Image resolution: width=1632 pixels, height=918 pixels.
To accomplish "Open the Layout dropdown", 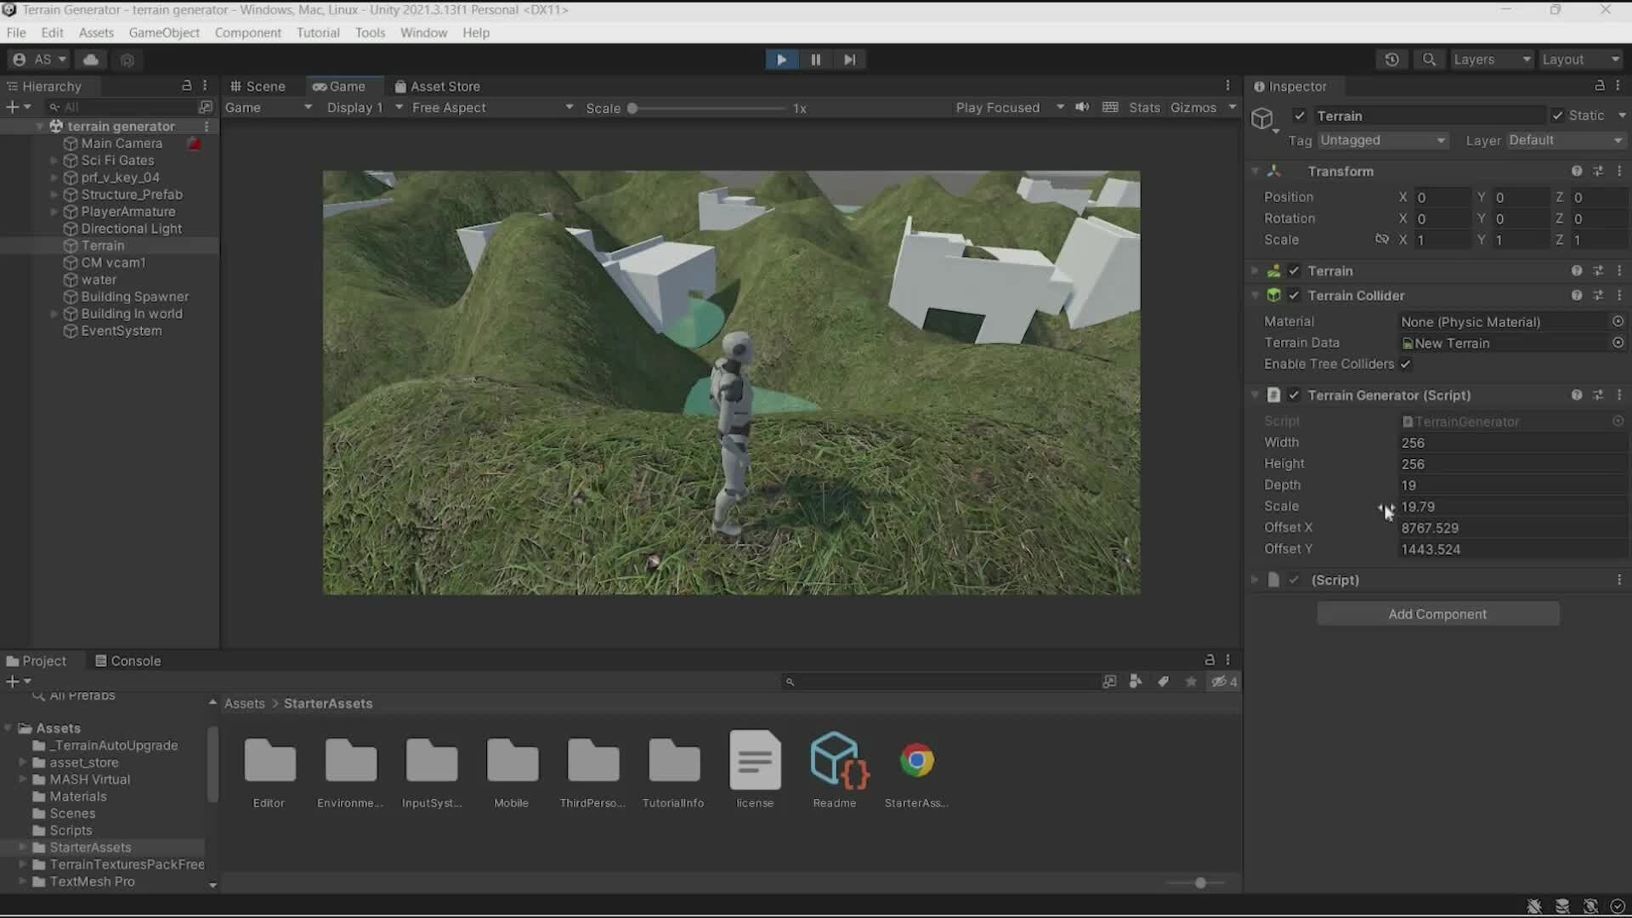I will (1581, 59).
